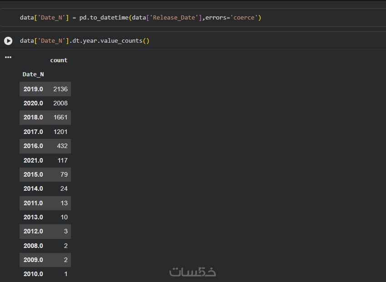Click the 2018.0 row label

[x=33, y=117]
